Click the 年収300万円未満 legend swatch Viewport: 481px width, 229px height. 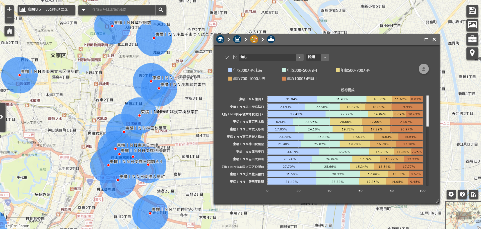(x=230, y=70)
